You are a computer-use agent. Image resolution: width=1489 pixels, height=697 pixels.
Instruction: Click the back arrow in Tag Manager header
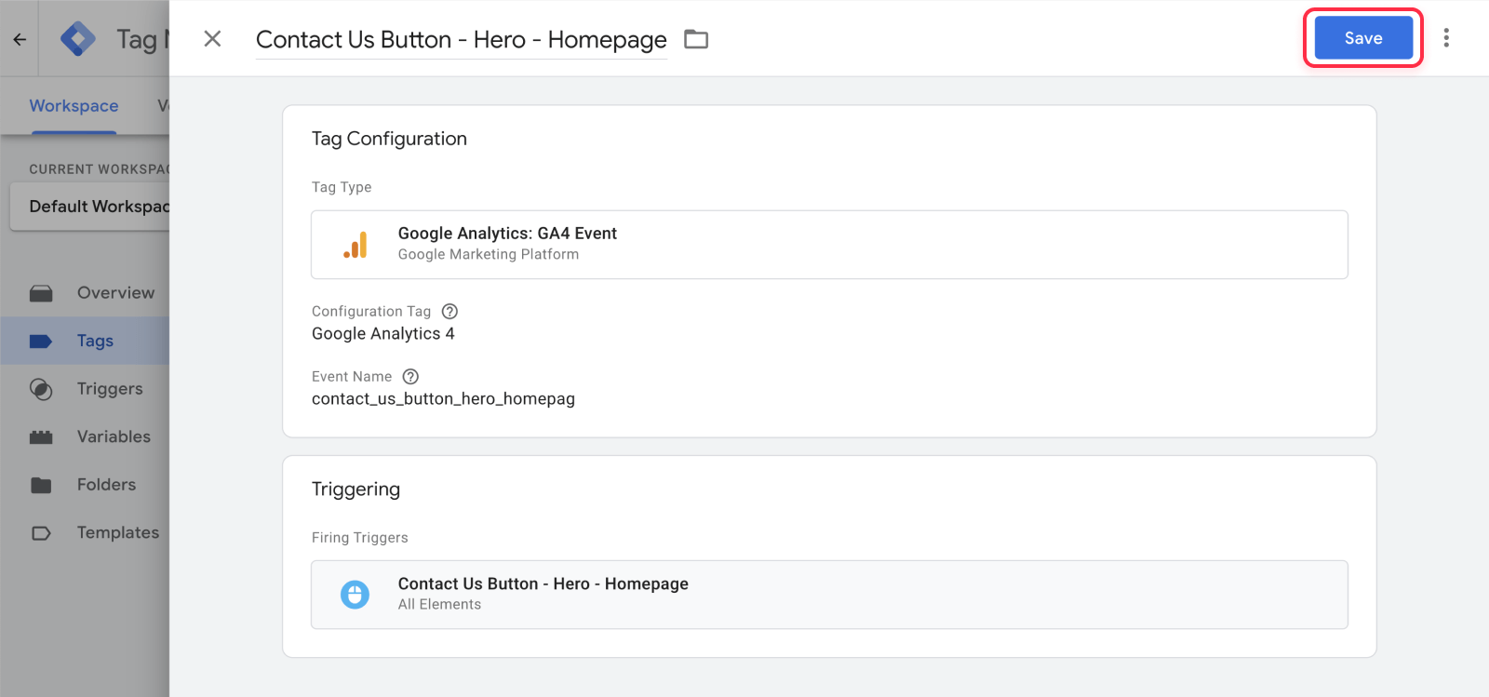click(20, 39)
